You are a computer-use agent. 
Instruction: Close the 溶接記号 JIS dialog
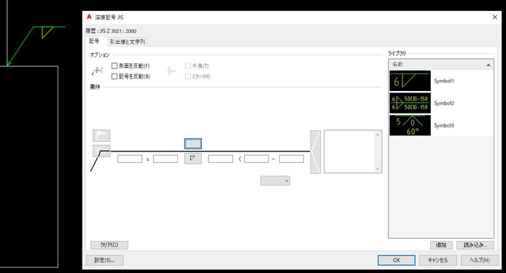tap(495, 17)
